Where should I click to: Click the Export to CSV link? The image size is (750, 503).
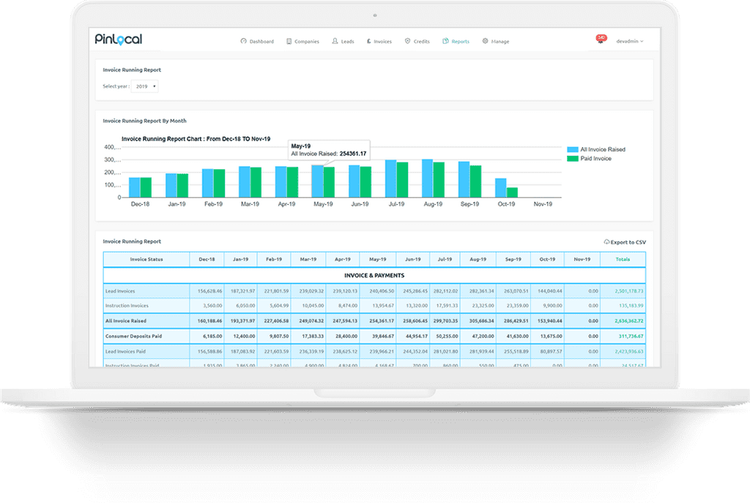(x=628, y=242)
